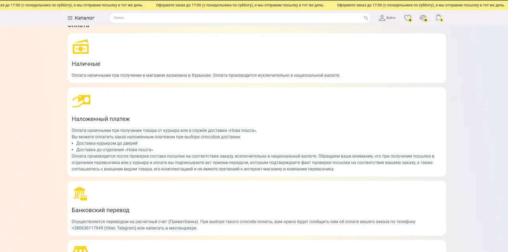
Task: Click the search magnifier icon
Action: coord(366,18)
